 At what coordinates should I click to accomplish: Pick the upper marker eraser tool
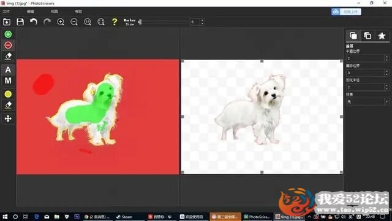[8, 56]
